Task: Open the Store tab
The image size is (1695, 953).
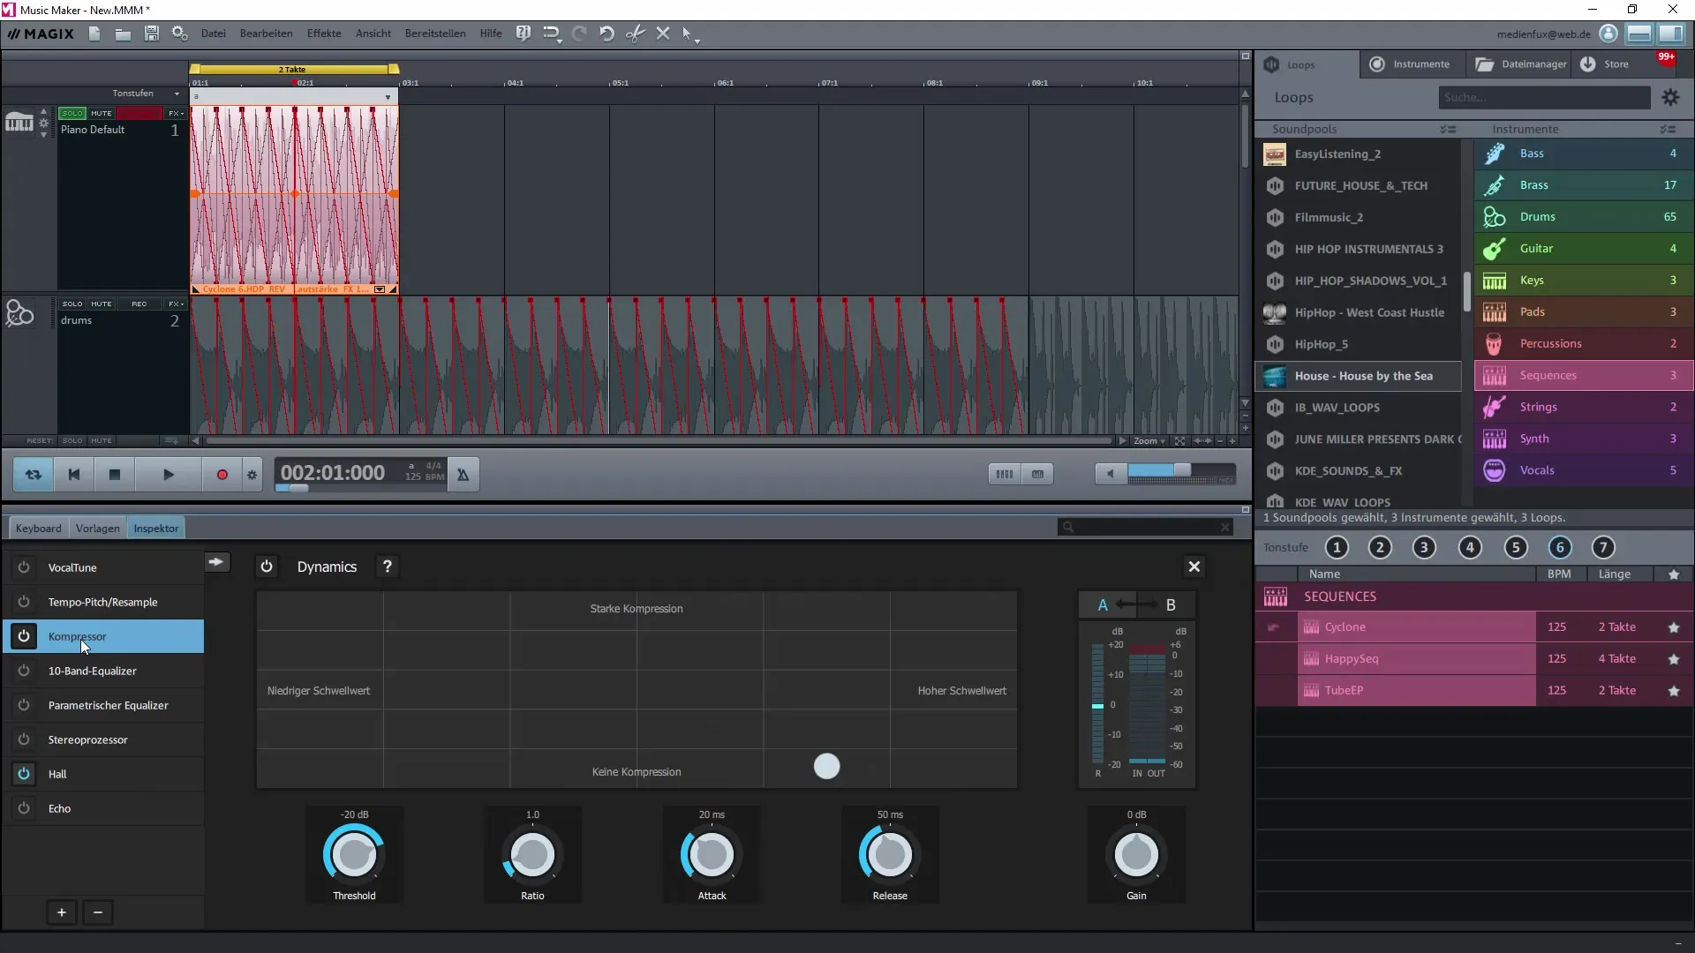Action: tap(1607, 64)
